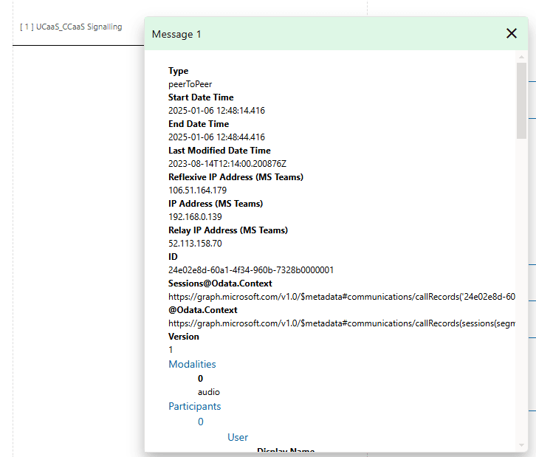Viewport: 536px width, 457px height.
Task: Click End Date Time value 12:48:44.416
Action: coord(216,137)
